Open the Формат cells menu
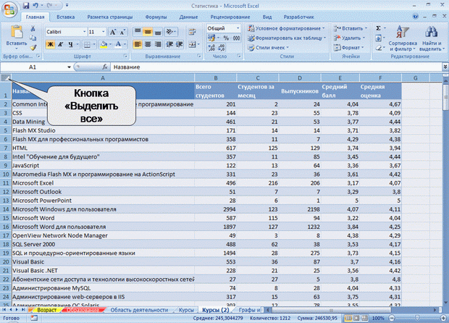 tap(348, 48)
